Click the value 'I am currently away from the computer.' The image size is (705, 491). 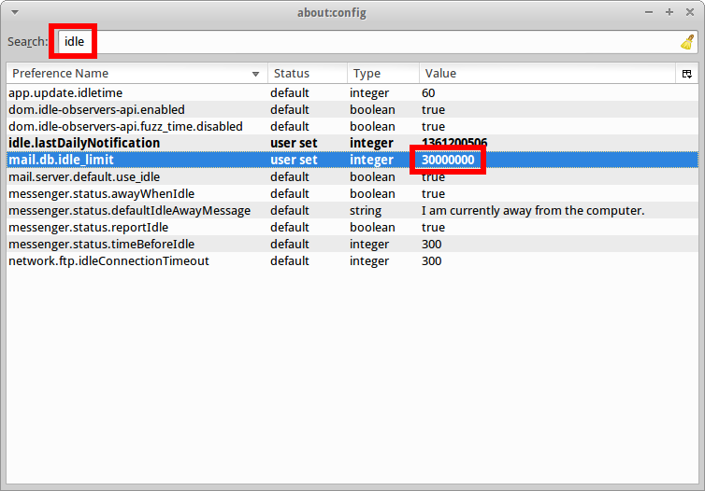533,211
